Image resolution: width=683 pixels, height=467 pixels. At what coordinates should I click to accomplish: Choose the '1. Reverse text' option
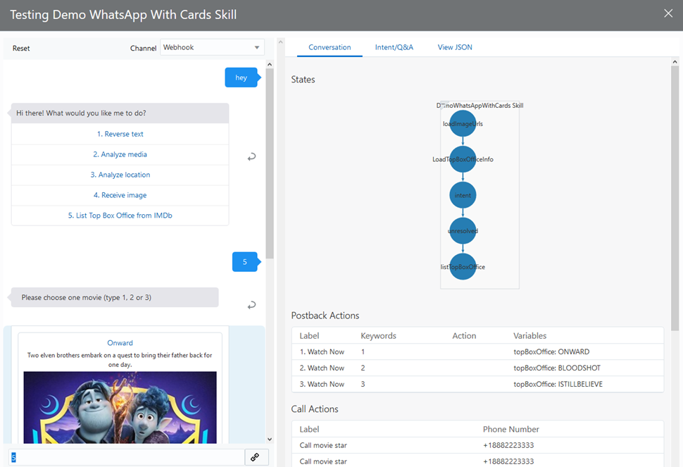120,134
